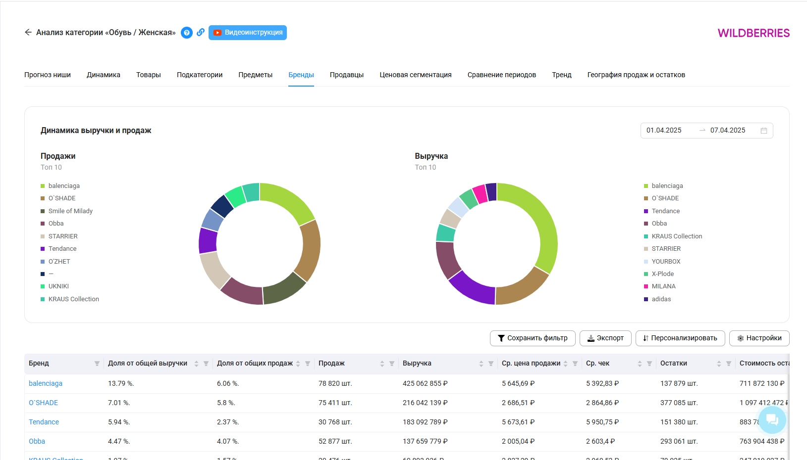Toggle X-Plode in Выручка legend
Image resolution: width=807 pixels, height=460 pixels.
(659, 274)
